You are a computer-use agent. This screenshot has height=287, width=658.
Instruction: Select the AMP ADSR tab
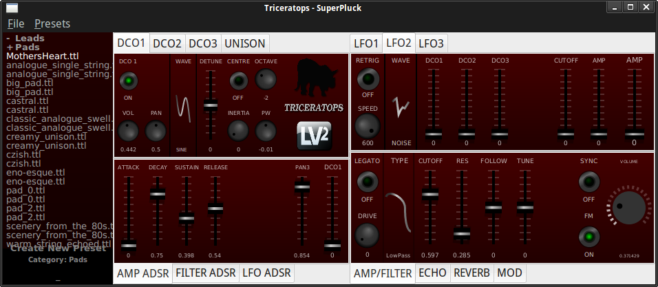point(142,273)
